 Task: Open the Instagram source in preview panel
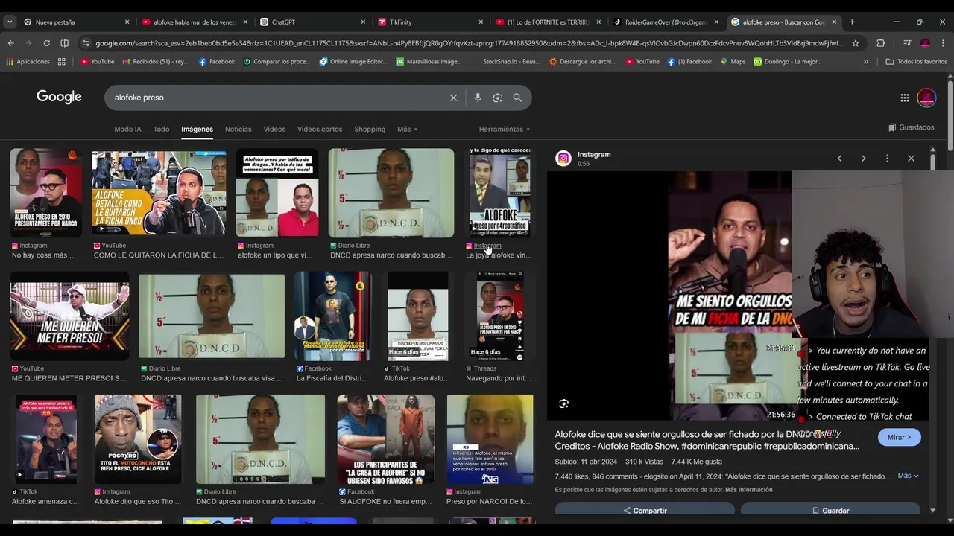593,154
